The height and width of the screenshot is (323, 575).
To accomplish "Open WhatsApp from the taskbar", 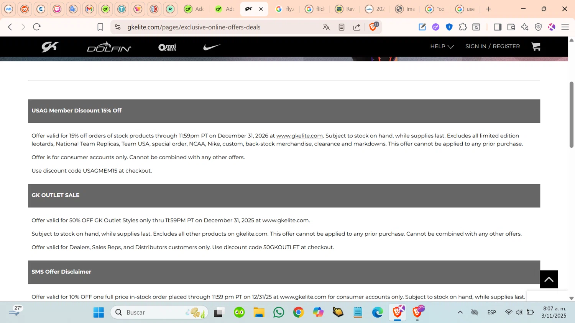I will tap(279, 312).
